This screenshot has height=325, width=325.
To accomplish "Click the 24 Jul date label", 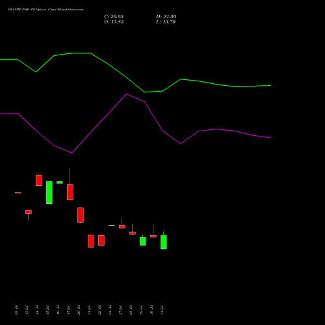I will coord(110,310).
